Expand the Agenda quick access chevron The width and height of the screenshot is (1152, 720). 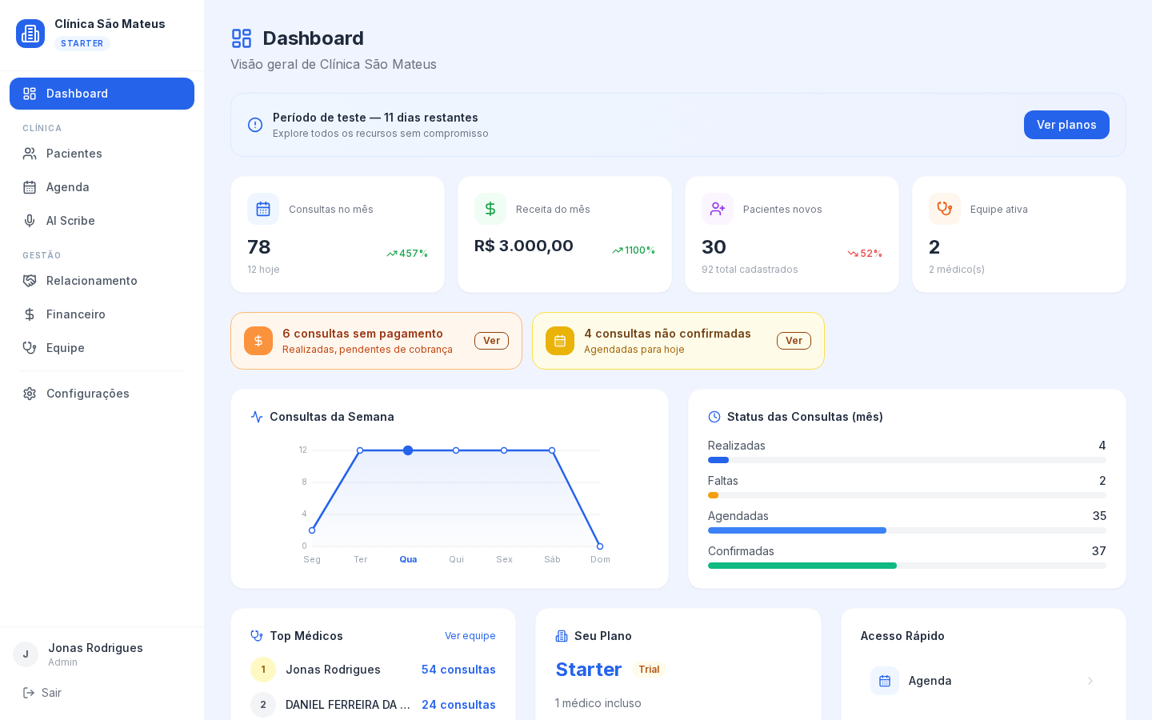coord(1090,681)
